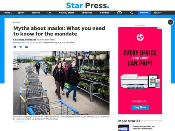Close the overlay with X button
Viewport: 175px width, 131px height.
tap(170, 22)
